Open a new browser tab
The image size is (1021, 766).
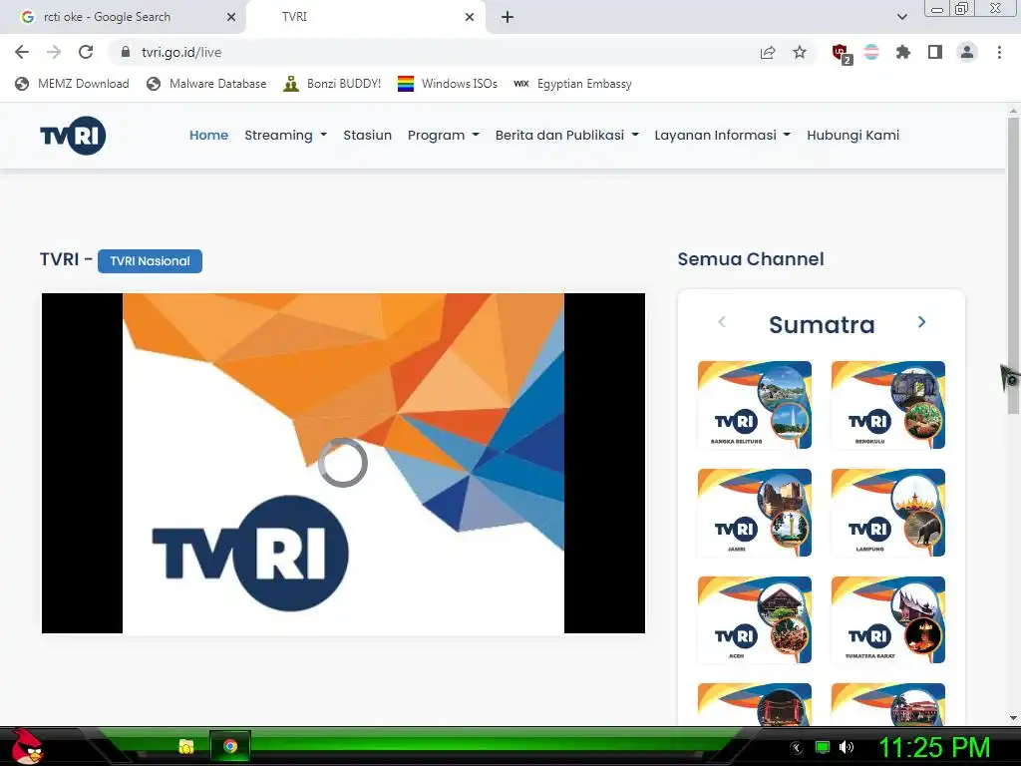pos(508,17)
